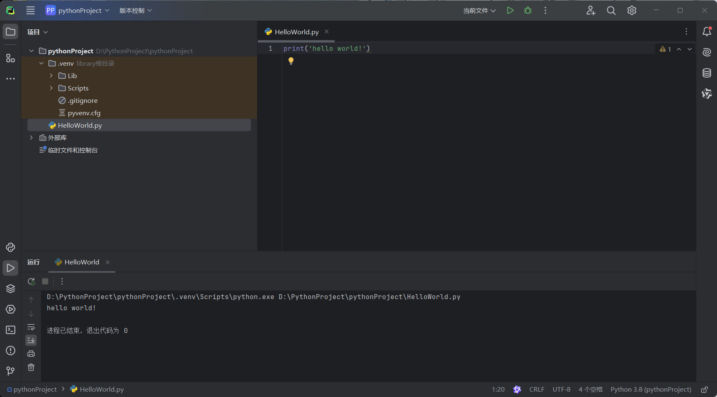Open the Services tool window
This screenshot has height=397, width=717.
pos(10,309)
